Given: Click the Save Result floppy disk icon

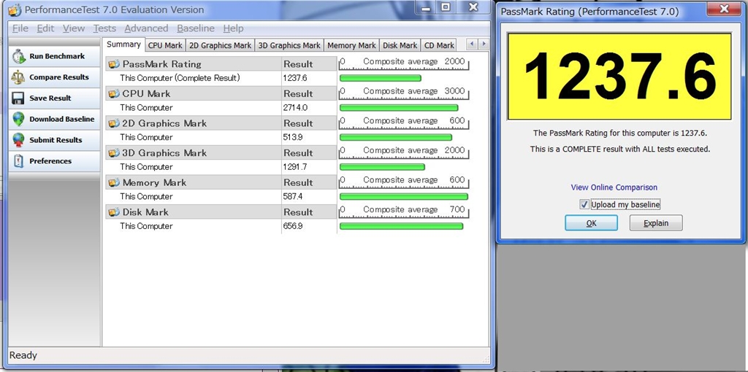Looking at the screenshot, I should tap(18, 98).
